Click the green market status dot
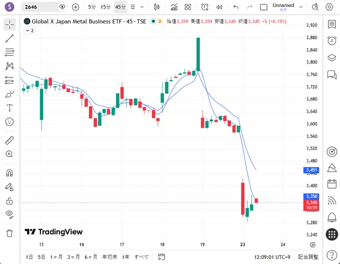Screen dimensions: 340x264 (x=153, y=21)
